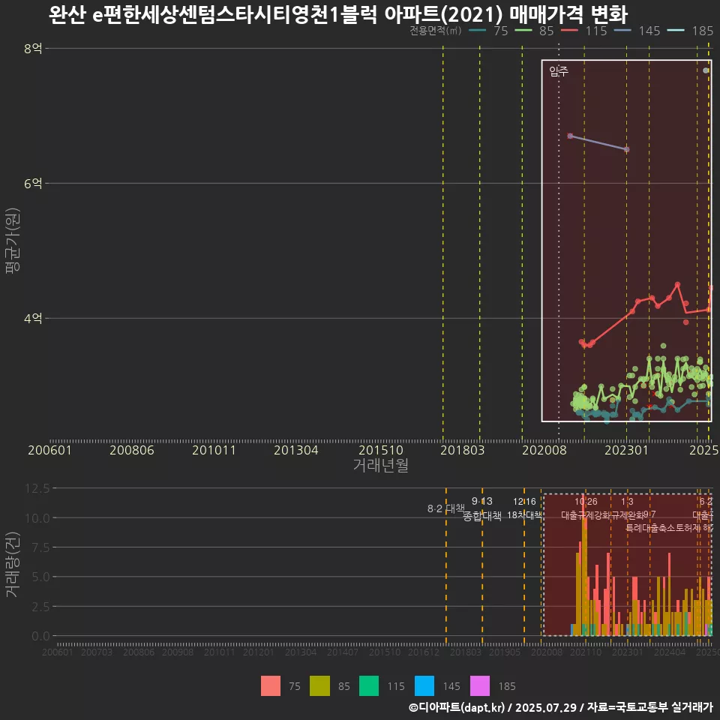
Task: Select the 115 red line swatch in top legend
Action: click(569, 31)
